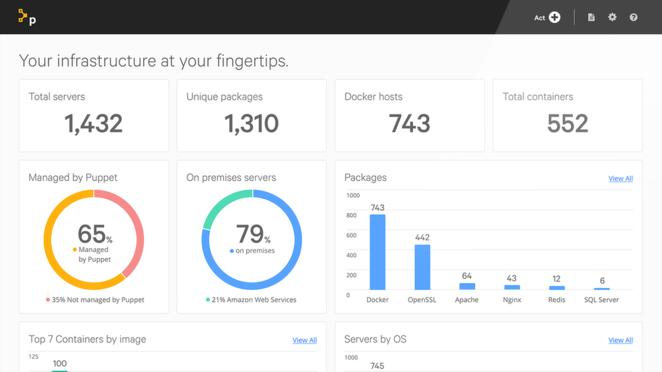The width and height of the screenshot is (662, 372).
Task: Select the Total servers card
Action: pos(94,116)
